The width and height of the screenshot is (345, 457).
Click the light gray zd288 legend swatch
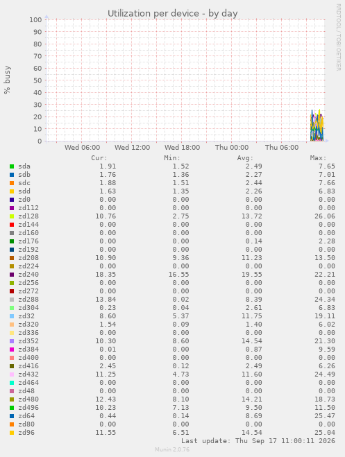12,300
